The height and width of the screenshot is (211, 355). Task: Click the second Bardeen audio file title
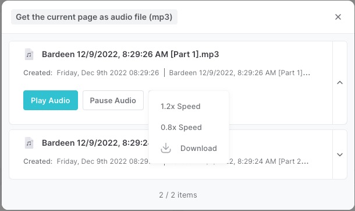pos(95,143)
